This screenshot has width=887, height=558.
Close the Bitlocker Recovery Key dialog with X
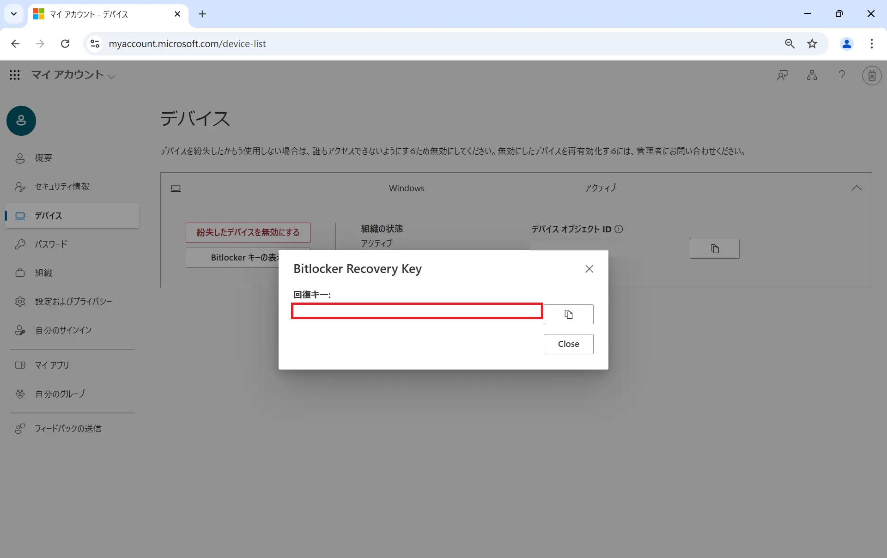pyautogui.click(x=589, y=269)
